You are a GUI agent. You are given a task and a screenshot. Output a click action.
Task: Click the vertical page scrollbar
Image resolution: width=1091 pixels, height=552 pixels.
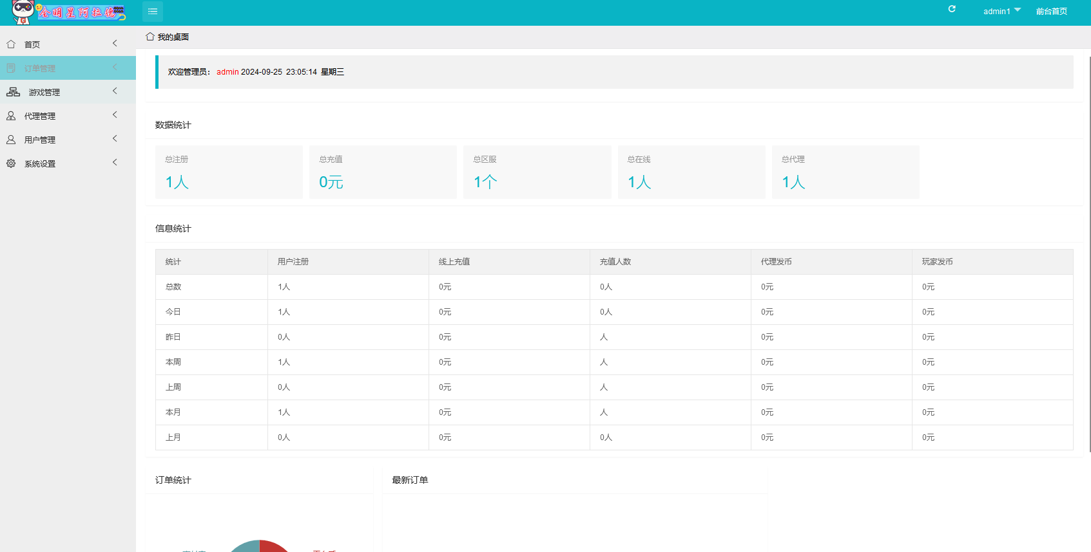pyautogui.click(x=1089, y=254)
